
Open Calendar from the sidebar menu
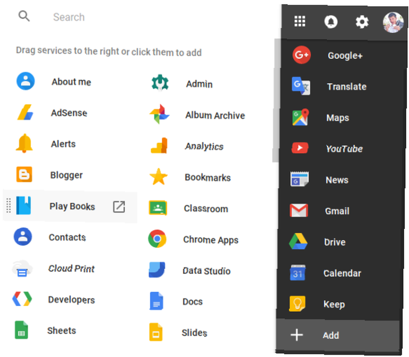point(340,273)
